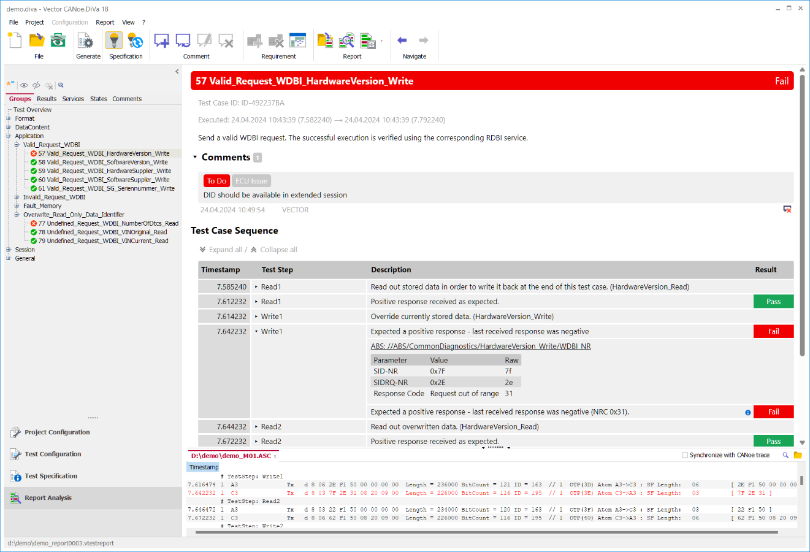Select test 58 Valid_Request_WDBI_SoftwareVersion_Write
Viewport: 810px width, 552px height.
point(103,163)
